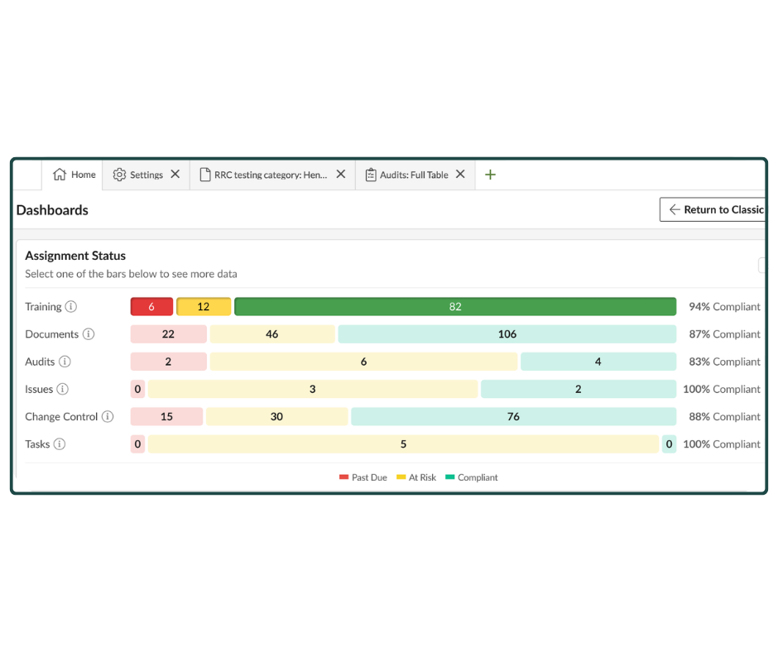
Task: Add a new tab with plus icon
Action: point(490,175)
